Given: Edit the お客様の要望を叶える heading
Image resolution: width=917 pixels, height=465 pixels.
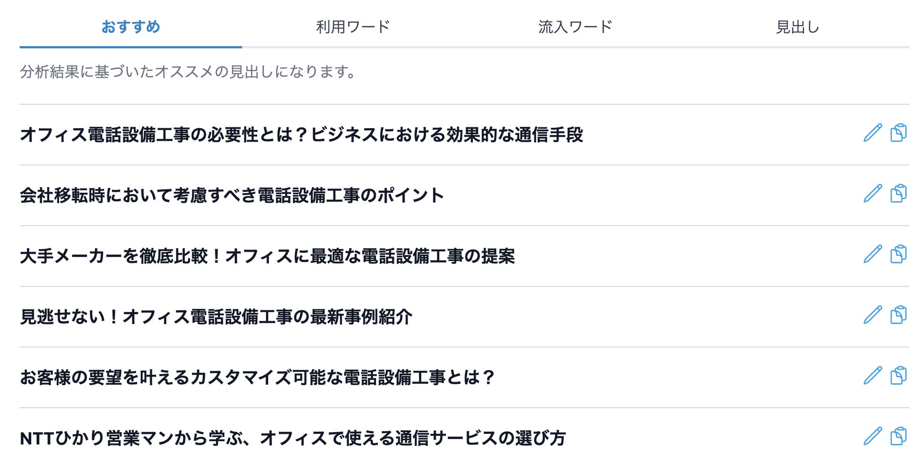Looking at the screenshot, I should coord(872,375).
